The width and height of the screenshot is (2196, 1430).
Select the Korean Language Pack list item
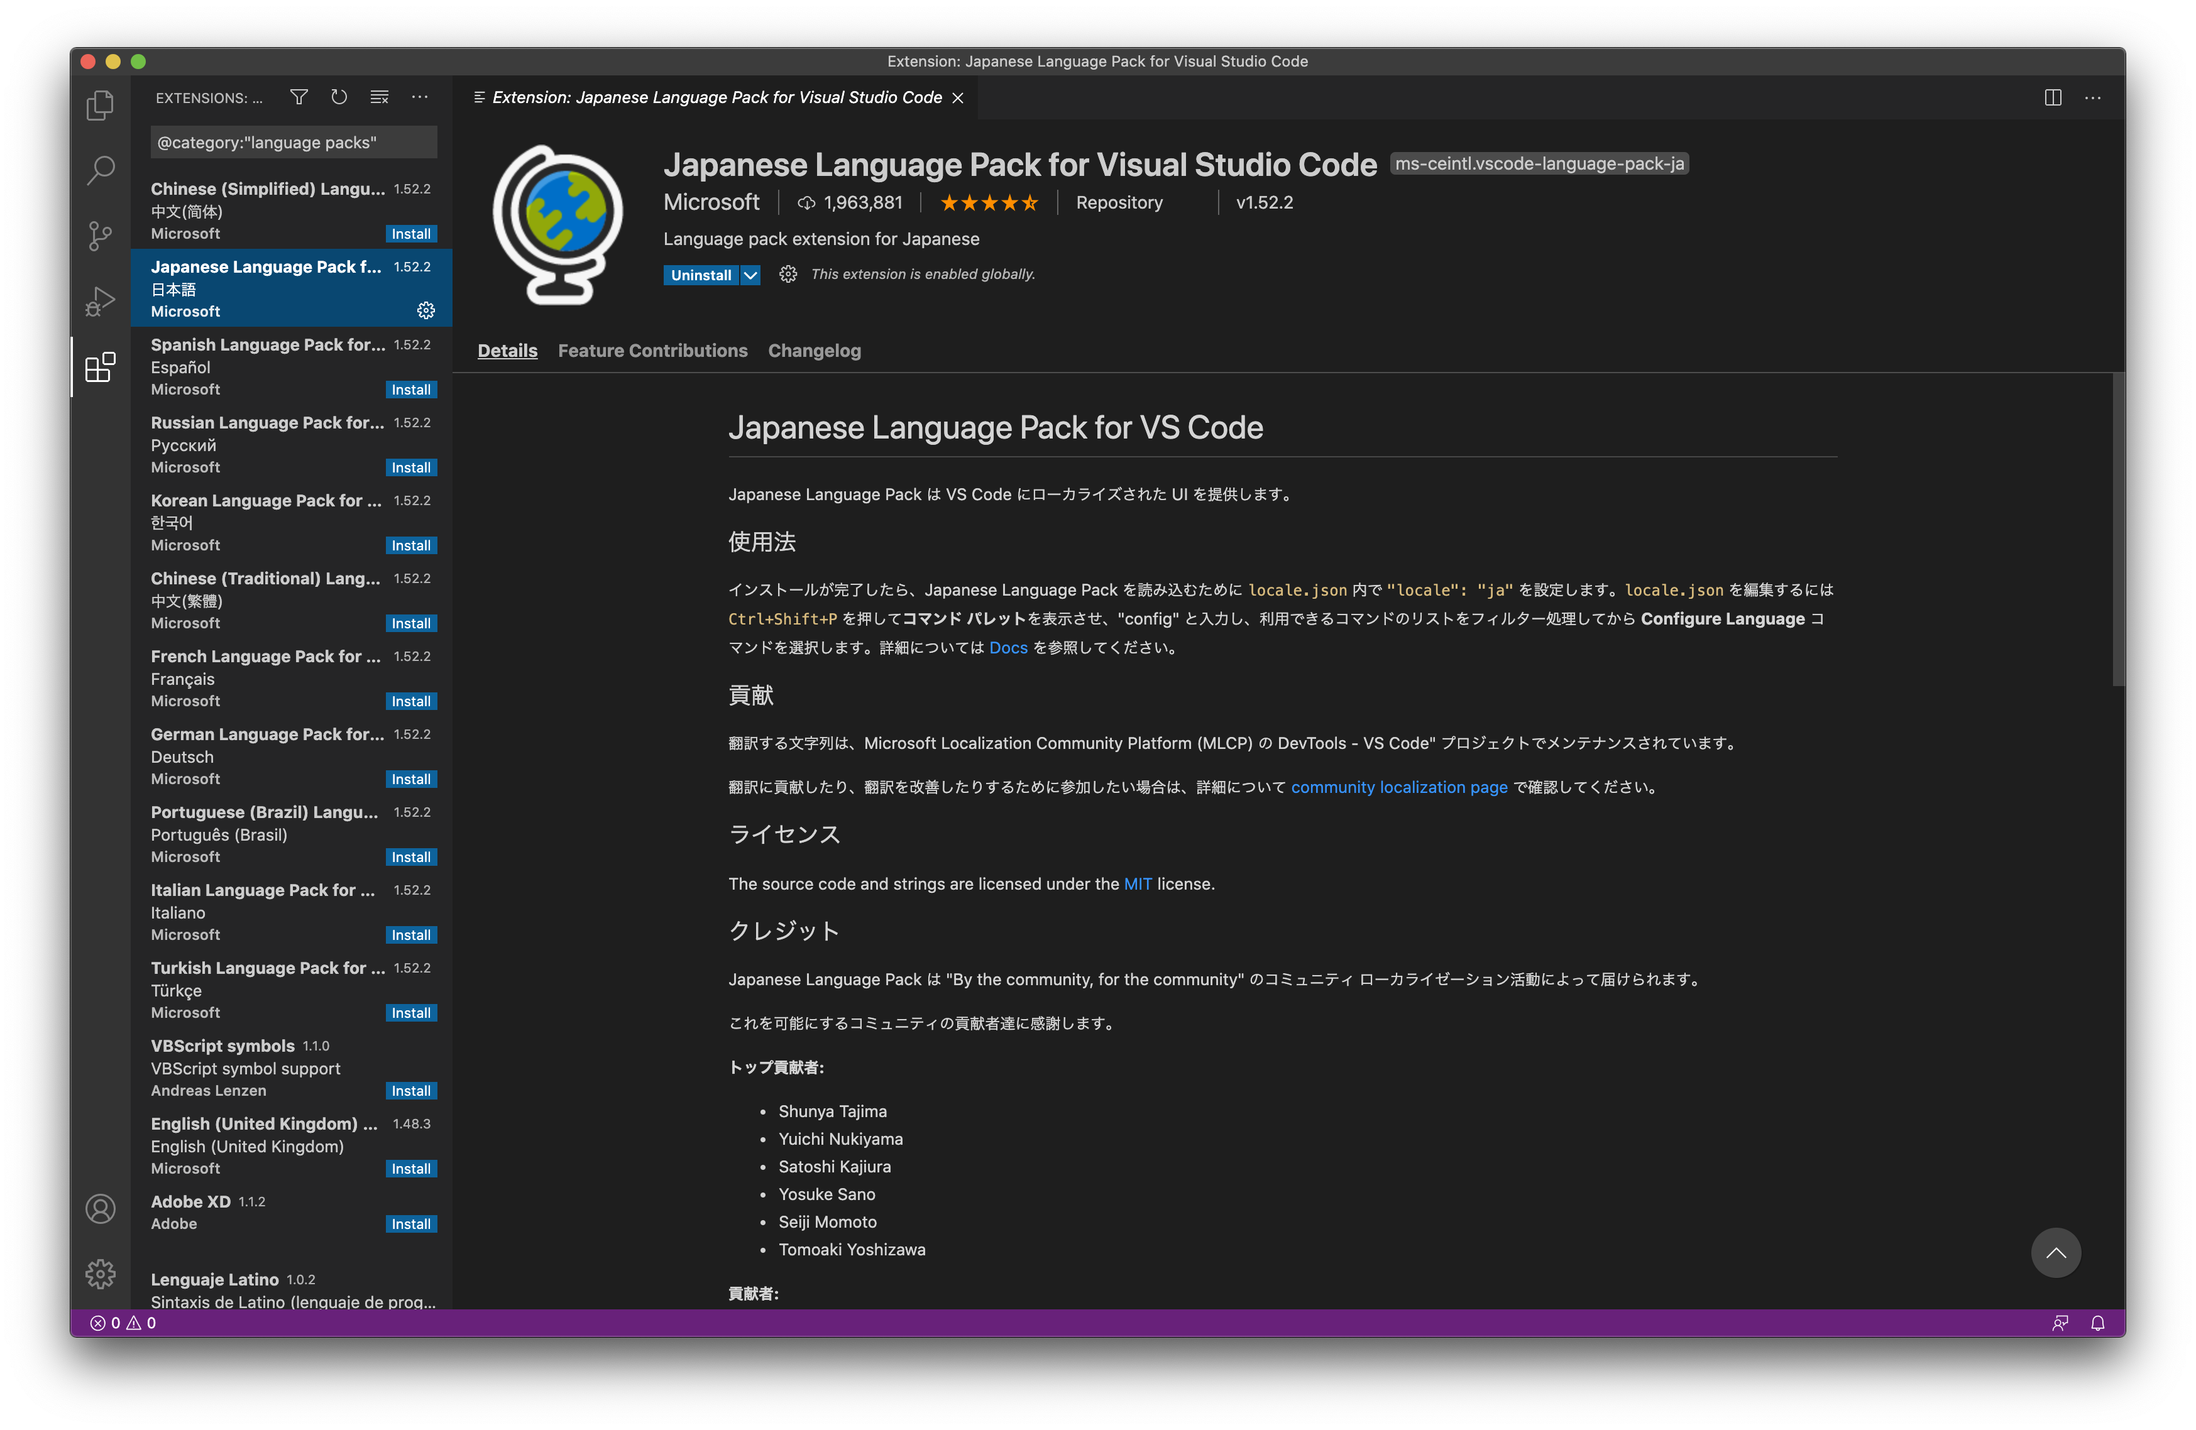point(292,522)
